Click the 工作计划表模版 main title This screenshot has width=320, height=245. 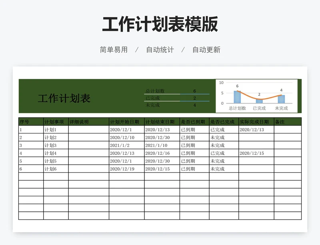point(160,24)
